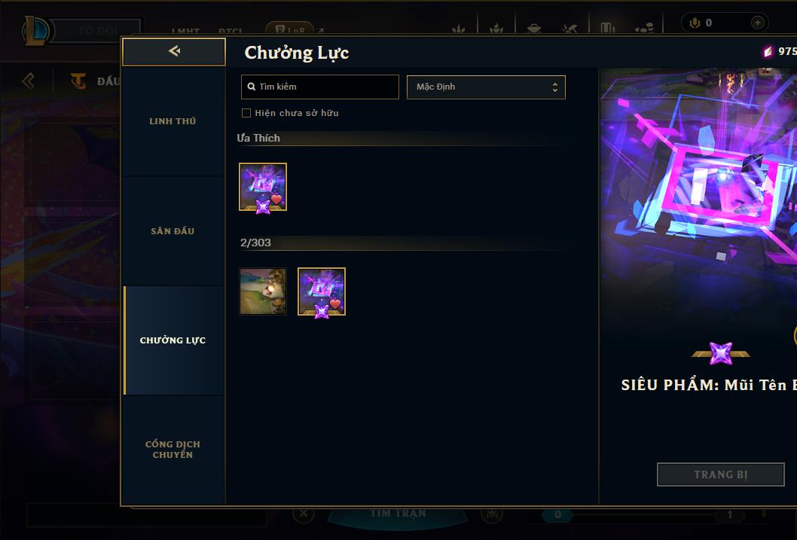Open the Cổng Dịch Chuyển tab
This screenshot has width=797, height=540.
coord(173,450)
